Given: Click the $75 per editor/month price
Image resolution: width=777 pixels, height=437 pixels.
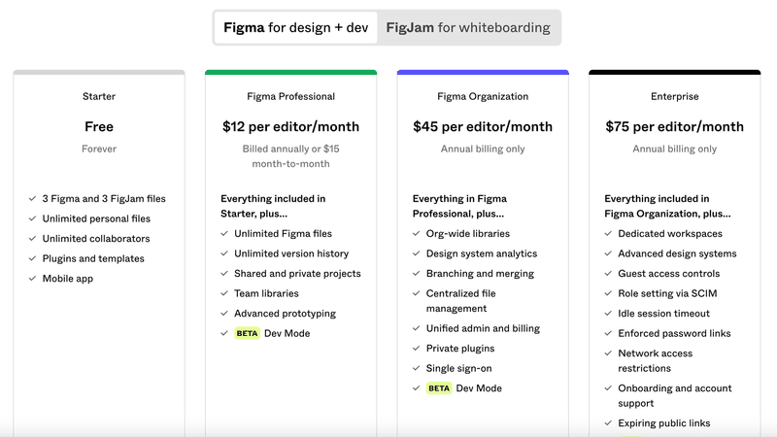Looking at the screenshot, I should click(x=675, y=126).
